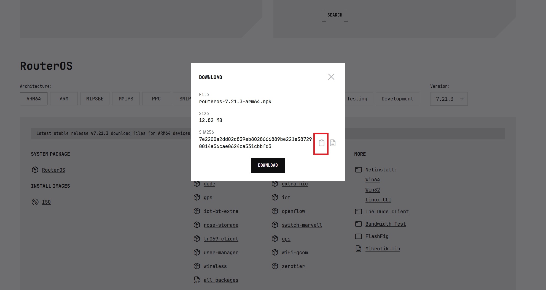Download the rose-storage package
The image size is (546, 290).
coord(221,225)
